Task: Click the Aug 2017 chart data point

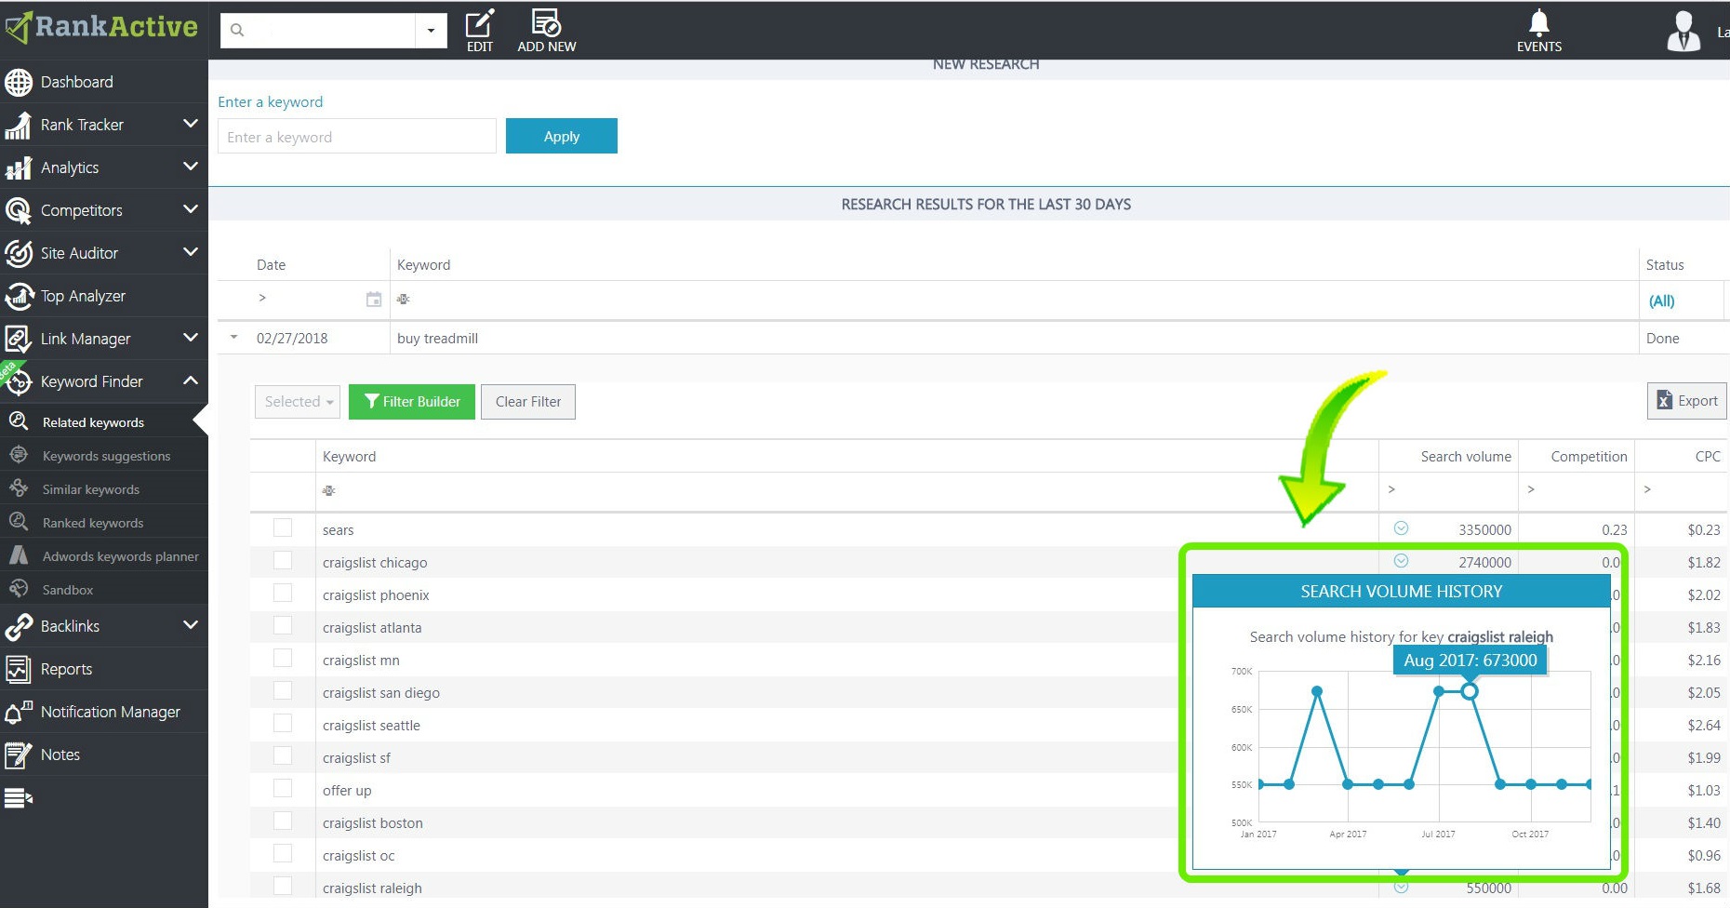Action: [1470, 691]
